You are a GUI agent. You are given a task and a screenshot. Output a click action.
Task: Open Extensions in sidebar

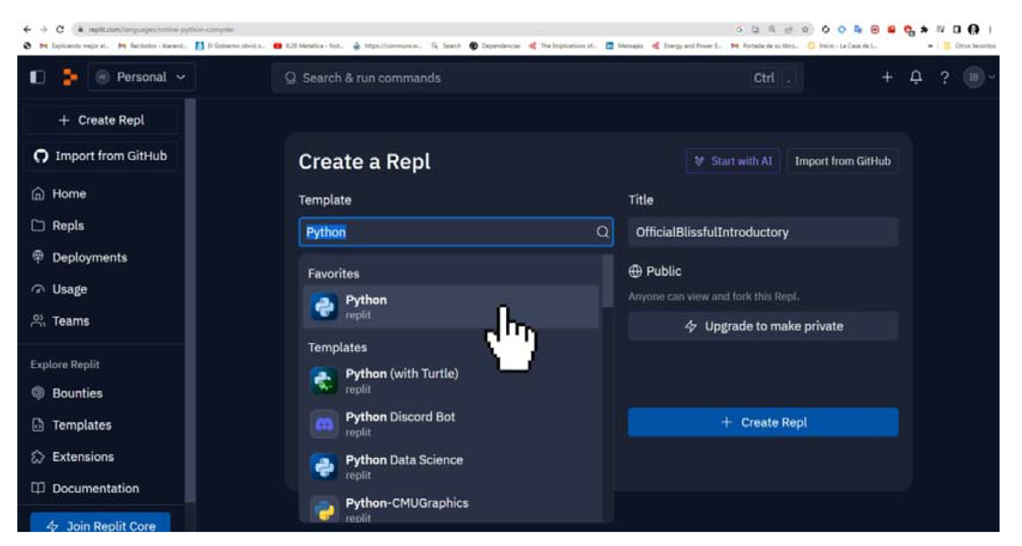83,457
